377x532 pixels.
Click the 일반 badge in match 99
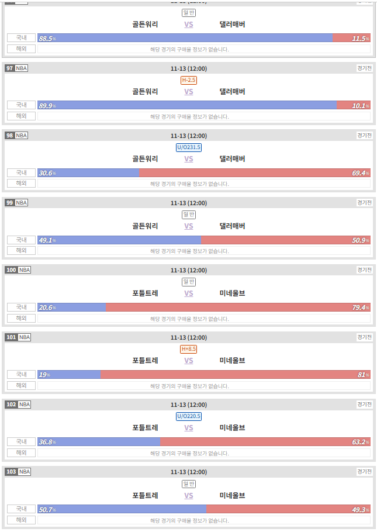[x=189, y=215]
